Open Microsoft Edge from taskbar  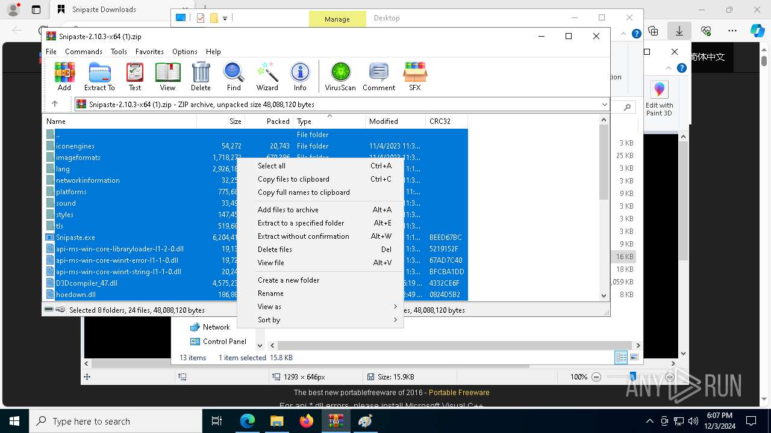click(248, 421)
